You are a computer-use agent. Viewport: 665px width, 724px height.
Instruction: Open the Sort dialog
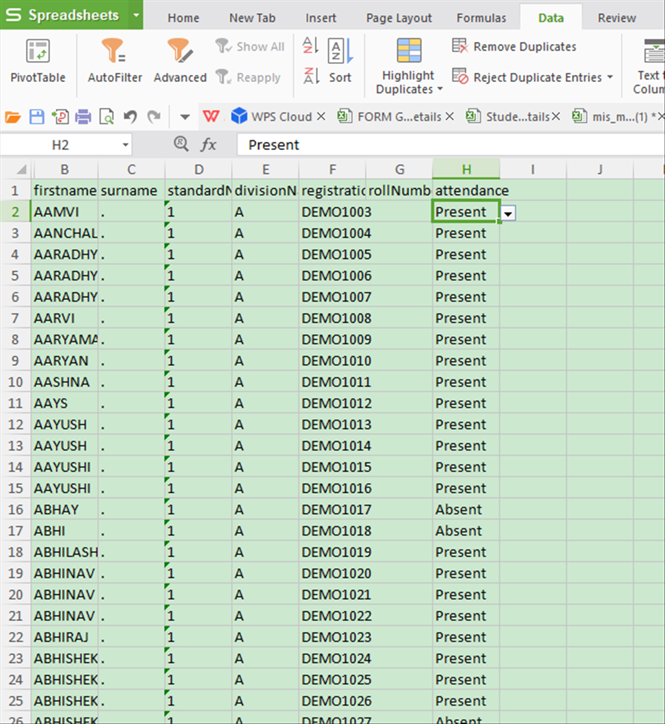[340, 61]
